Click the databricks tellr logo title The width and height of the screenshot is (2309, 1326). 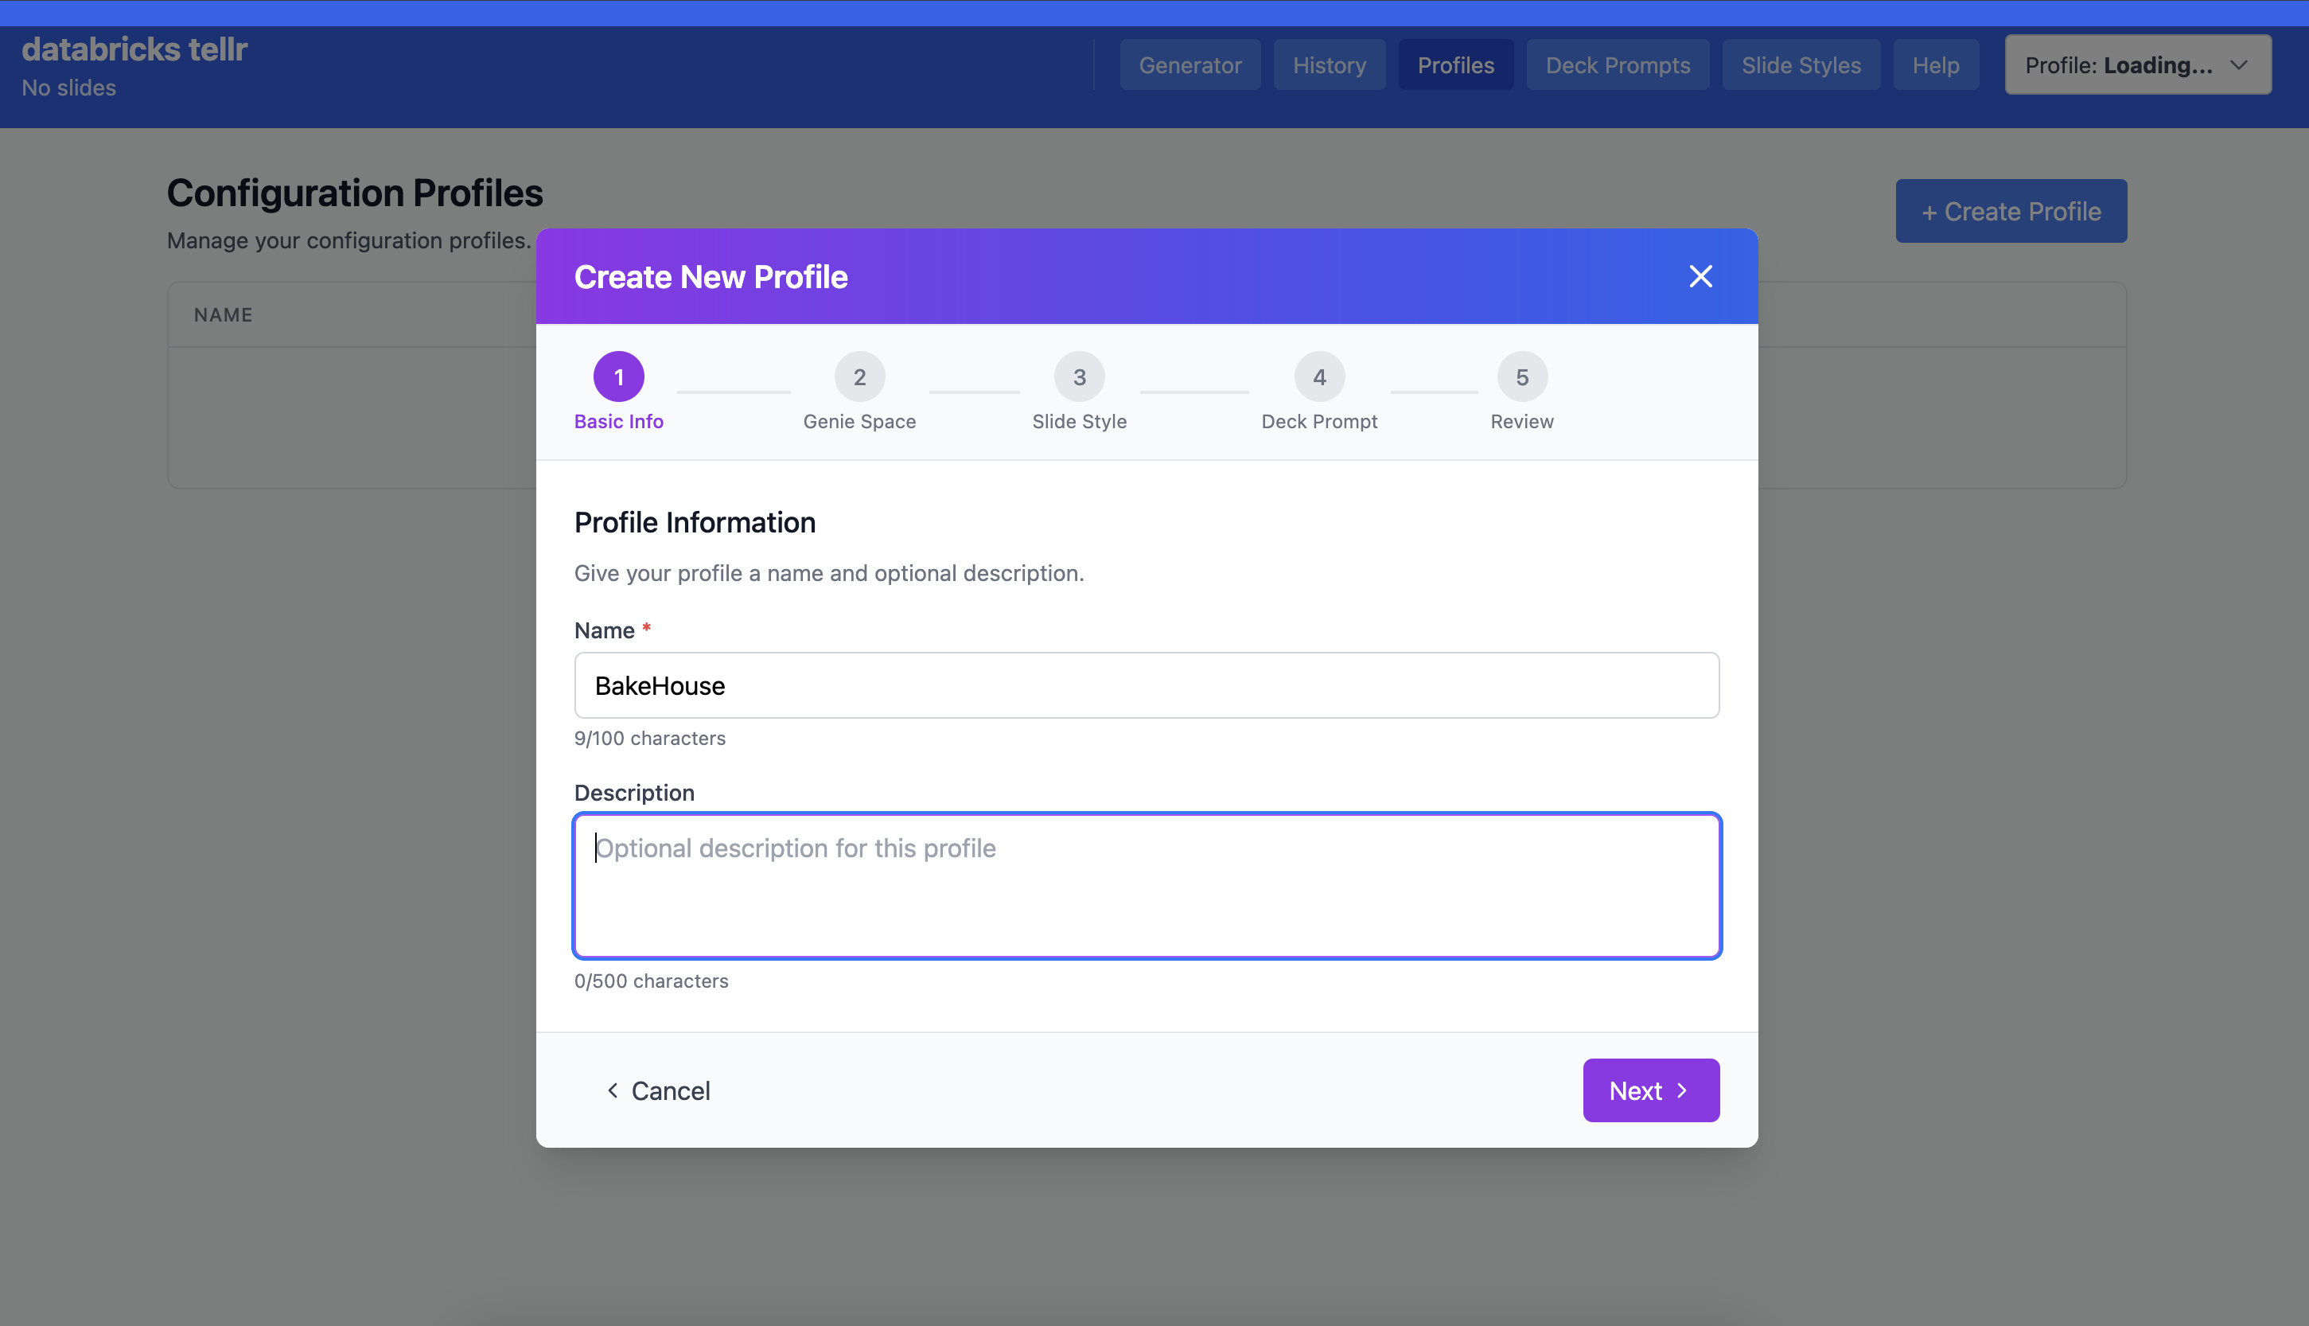click(134, 49)
